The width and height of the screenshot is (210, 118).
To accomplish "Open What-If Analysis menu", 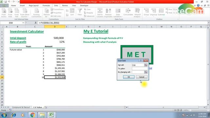I will click(137, 13).
